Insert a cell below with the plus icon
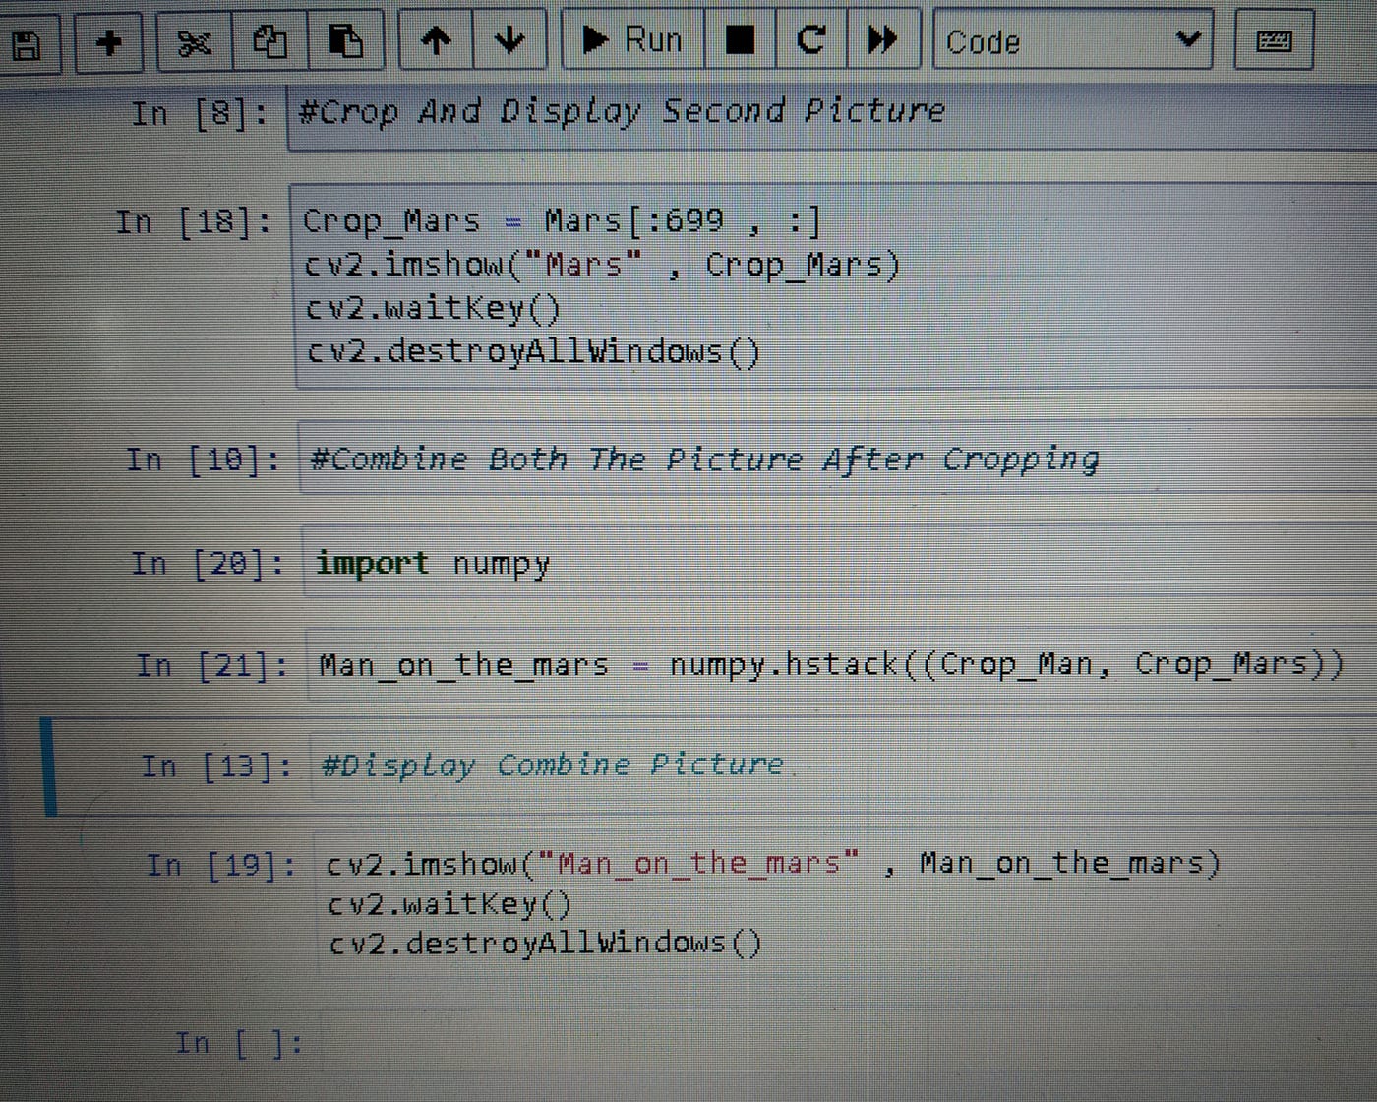The image size is (1377, 1102). (x=109, y=42)
